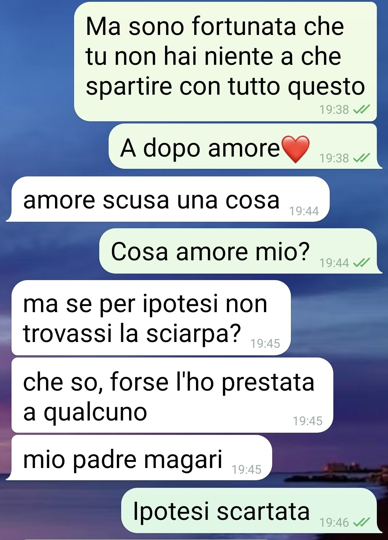The height and width of the screenshot is (540, 388).
Task: Tap 19:44 timestamp on received message
Action: [304, 211]
